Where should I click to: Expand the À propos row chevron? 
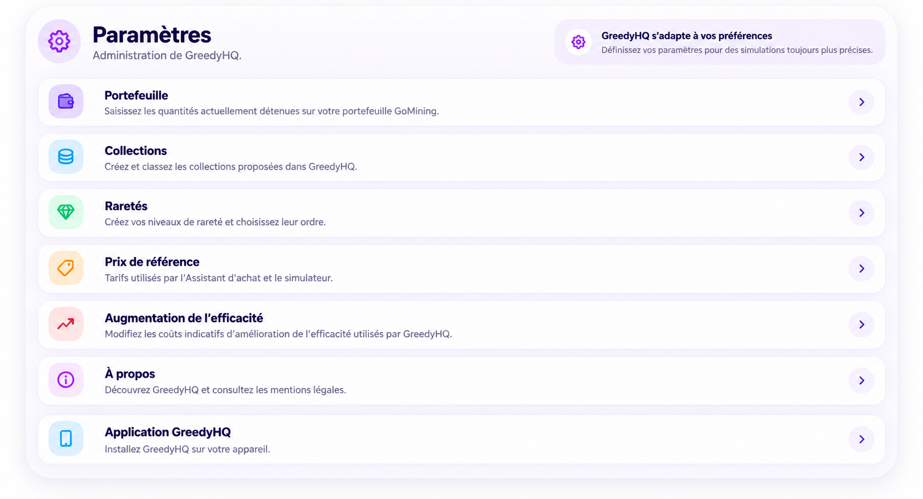861,380
